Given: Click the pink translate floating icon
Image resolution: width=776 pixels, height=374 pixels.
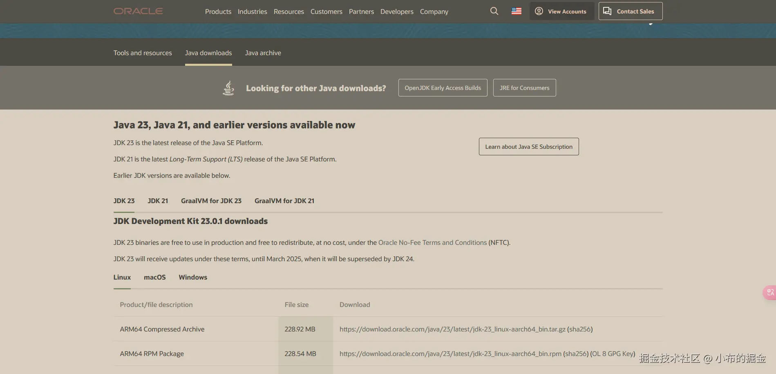Looking at the screenshot, I should [770, 292].
